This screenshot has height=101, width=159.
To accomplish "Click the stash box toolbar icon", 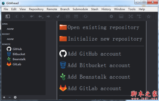I will click(x=68, y=16).
